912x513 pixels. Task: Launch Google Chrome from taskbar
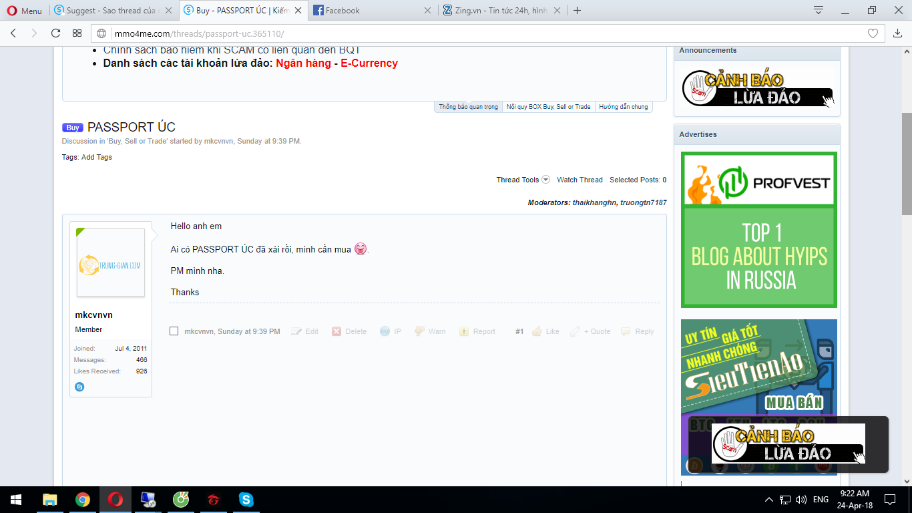click(83, 500)
